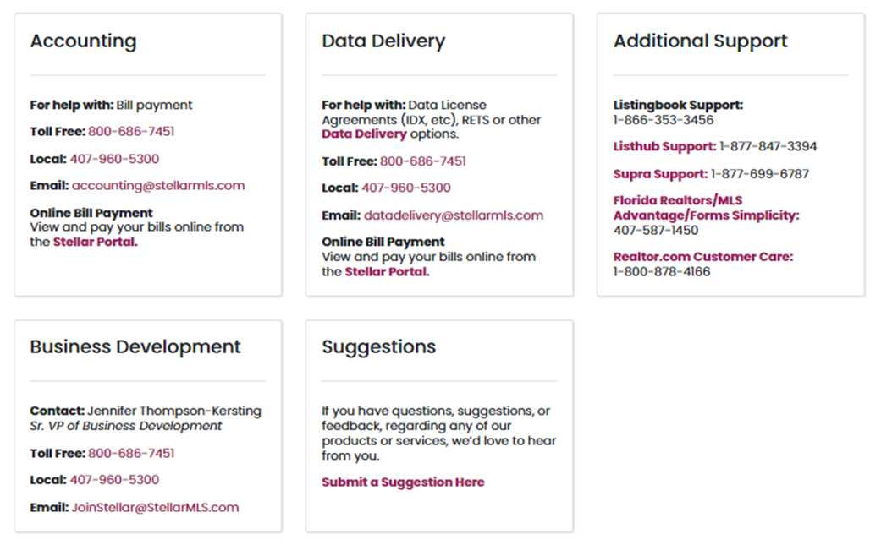Open Stellar Portal link in Accounting card
Viewport: 881px width, 545px height.
click(x=95, y=242)
